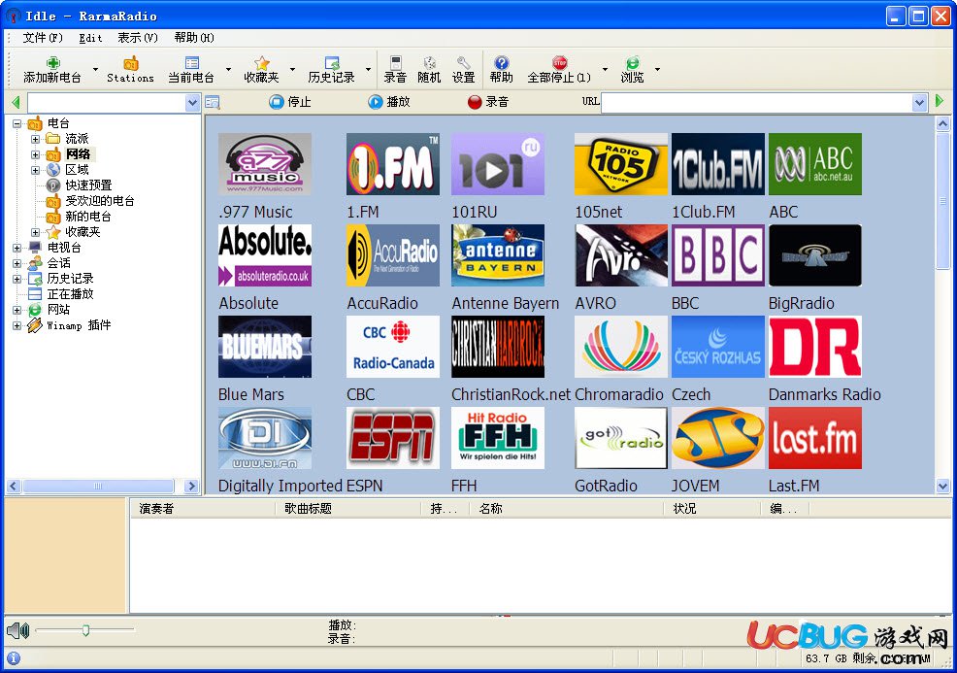Screen dimensions: 957x673
Task: Click the Help (帮助) toolbar icon
Action: point(501,63)
